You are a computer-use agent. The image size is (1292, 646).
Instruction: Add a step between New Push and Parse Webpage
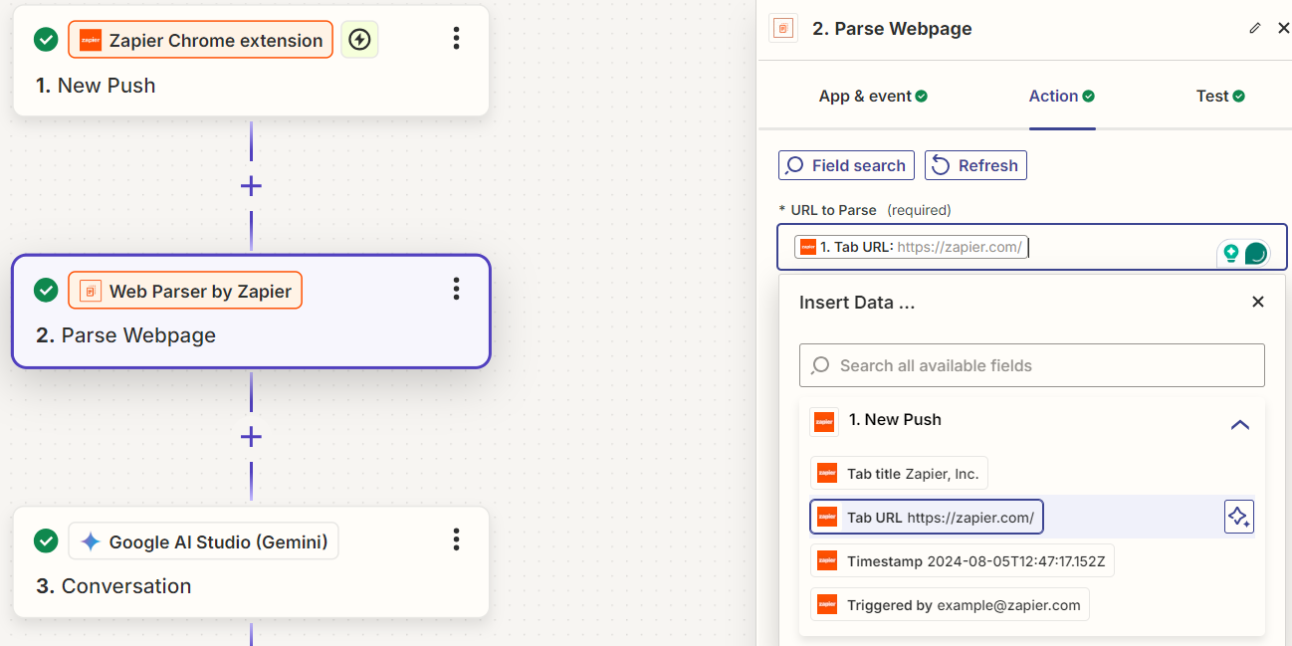251,186
